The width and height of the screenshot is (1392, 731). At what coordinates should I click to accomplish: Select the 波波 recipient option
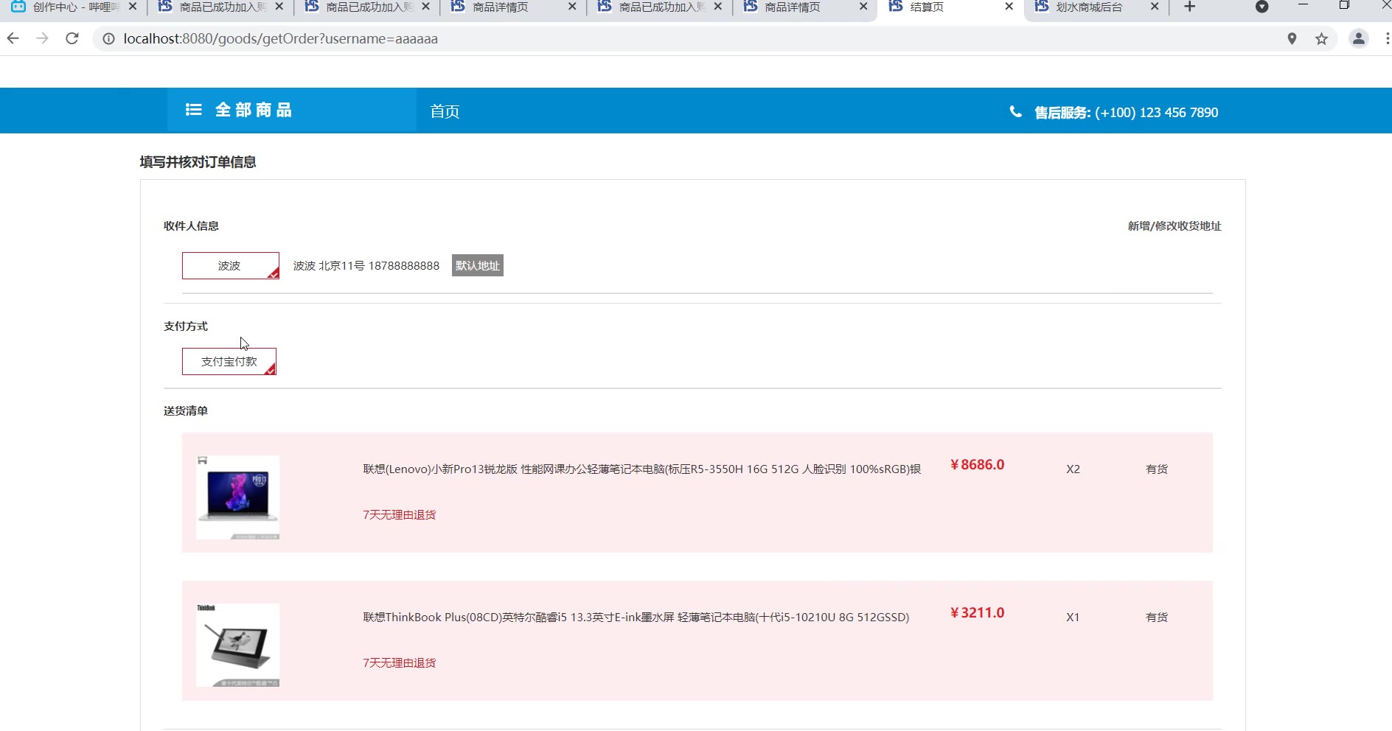tap(230, 265)
